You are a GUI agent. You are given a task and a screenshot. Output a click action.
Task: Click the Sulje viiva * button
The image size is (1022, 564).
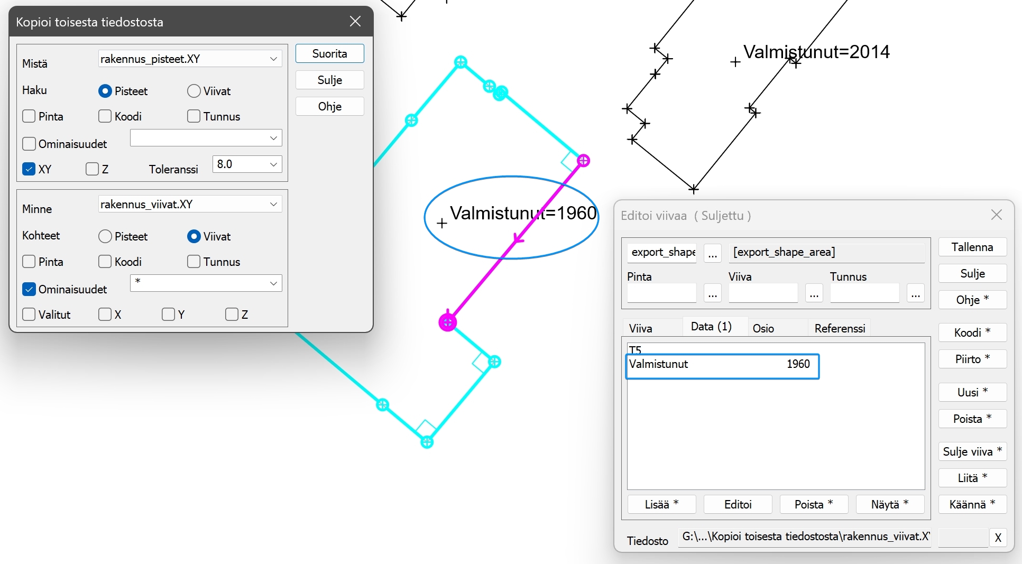coord(972,451)
